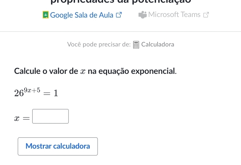Viewport: 241px width, 165px height.
Task: Click the small calculator icon
Action: (x=136, y=45)
